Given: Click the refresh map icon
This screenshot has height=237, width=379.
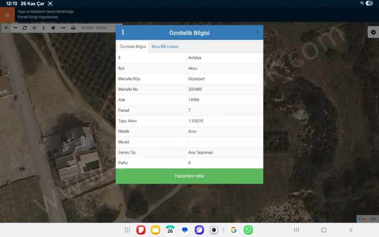Looking at the screenshot, I should (25, 28).
